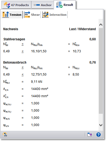Click the Tension bar chart icon
The image size is (106, 141).
6,14
